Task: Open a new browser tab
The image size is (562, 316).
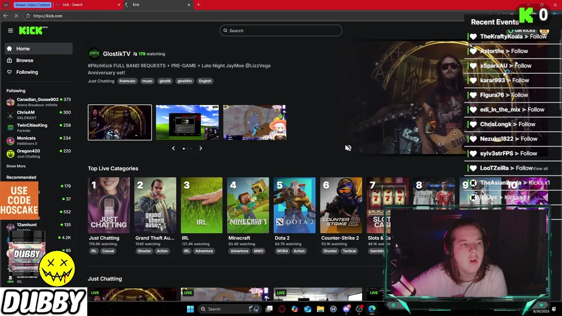Action: [198, 5]
